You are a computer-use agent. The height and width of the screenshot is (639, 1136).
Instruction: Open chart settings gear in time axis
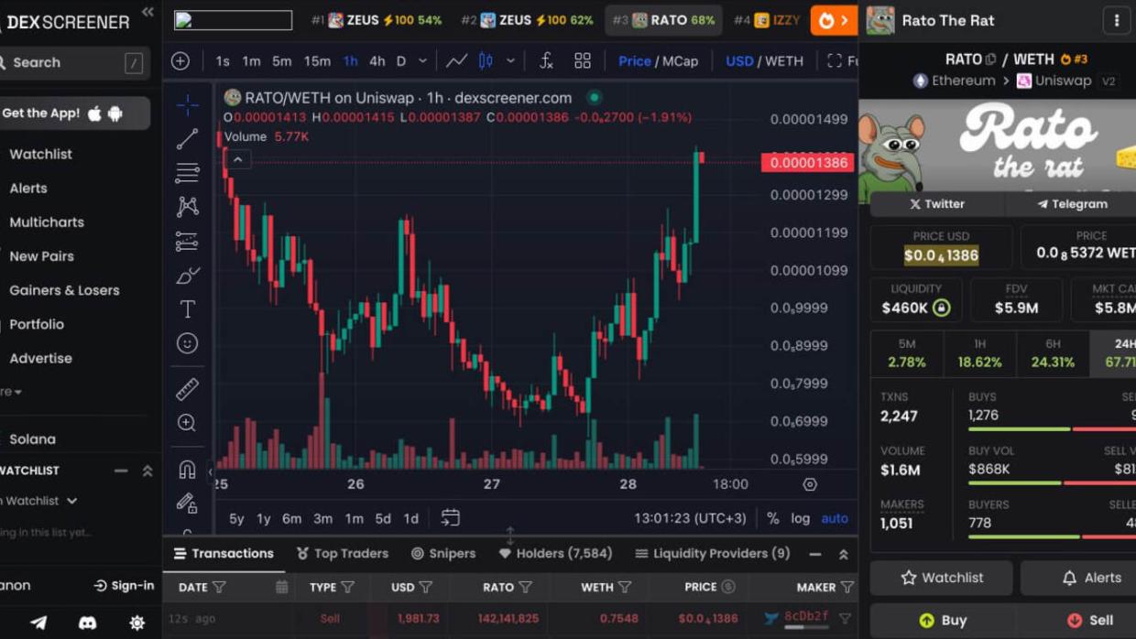(810, 484)
